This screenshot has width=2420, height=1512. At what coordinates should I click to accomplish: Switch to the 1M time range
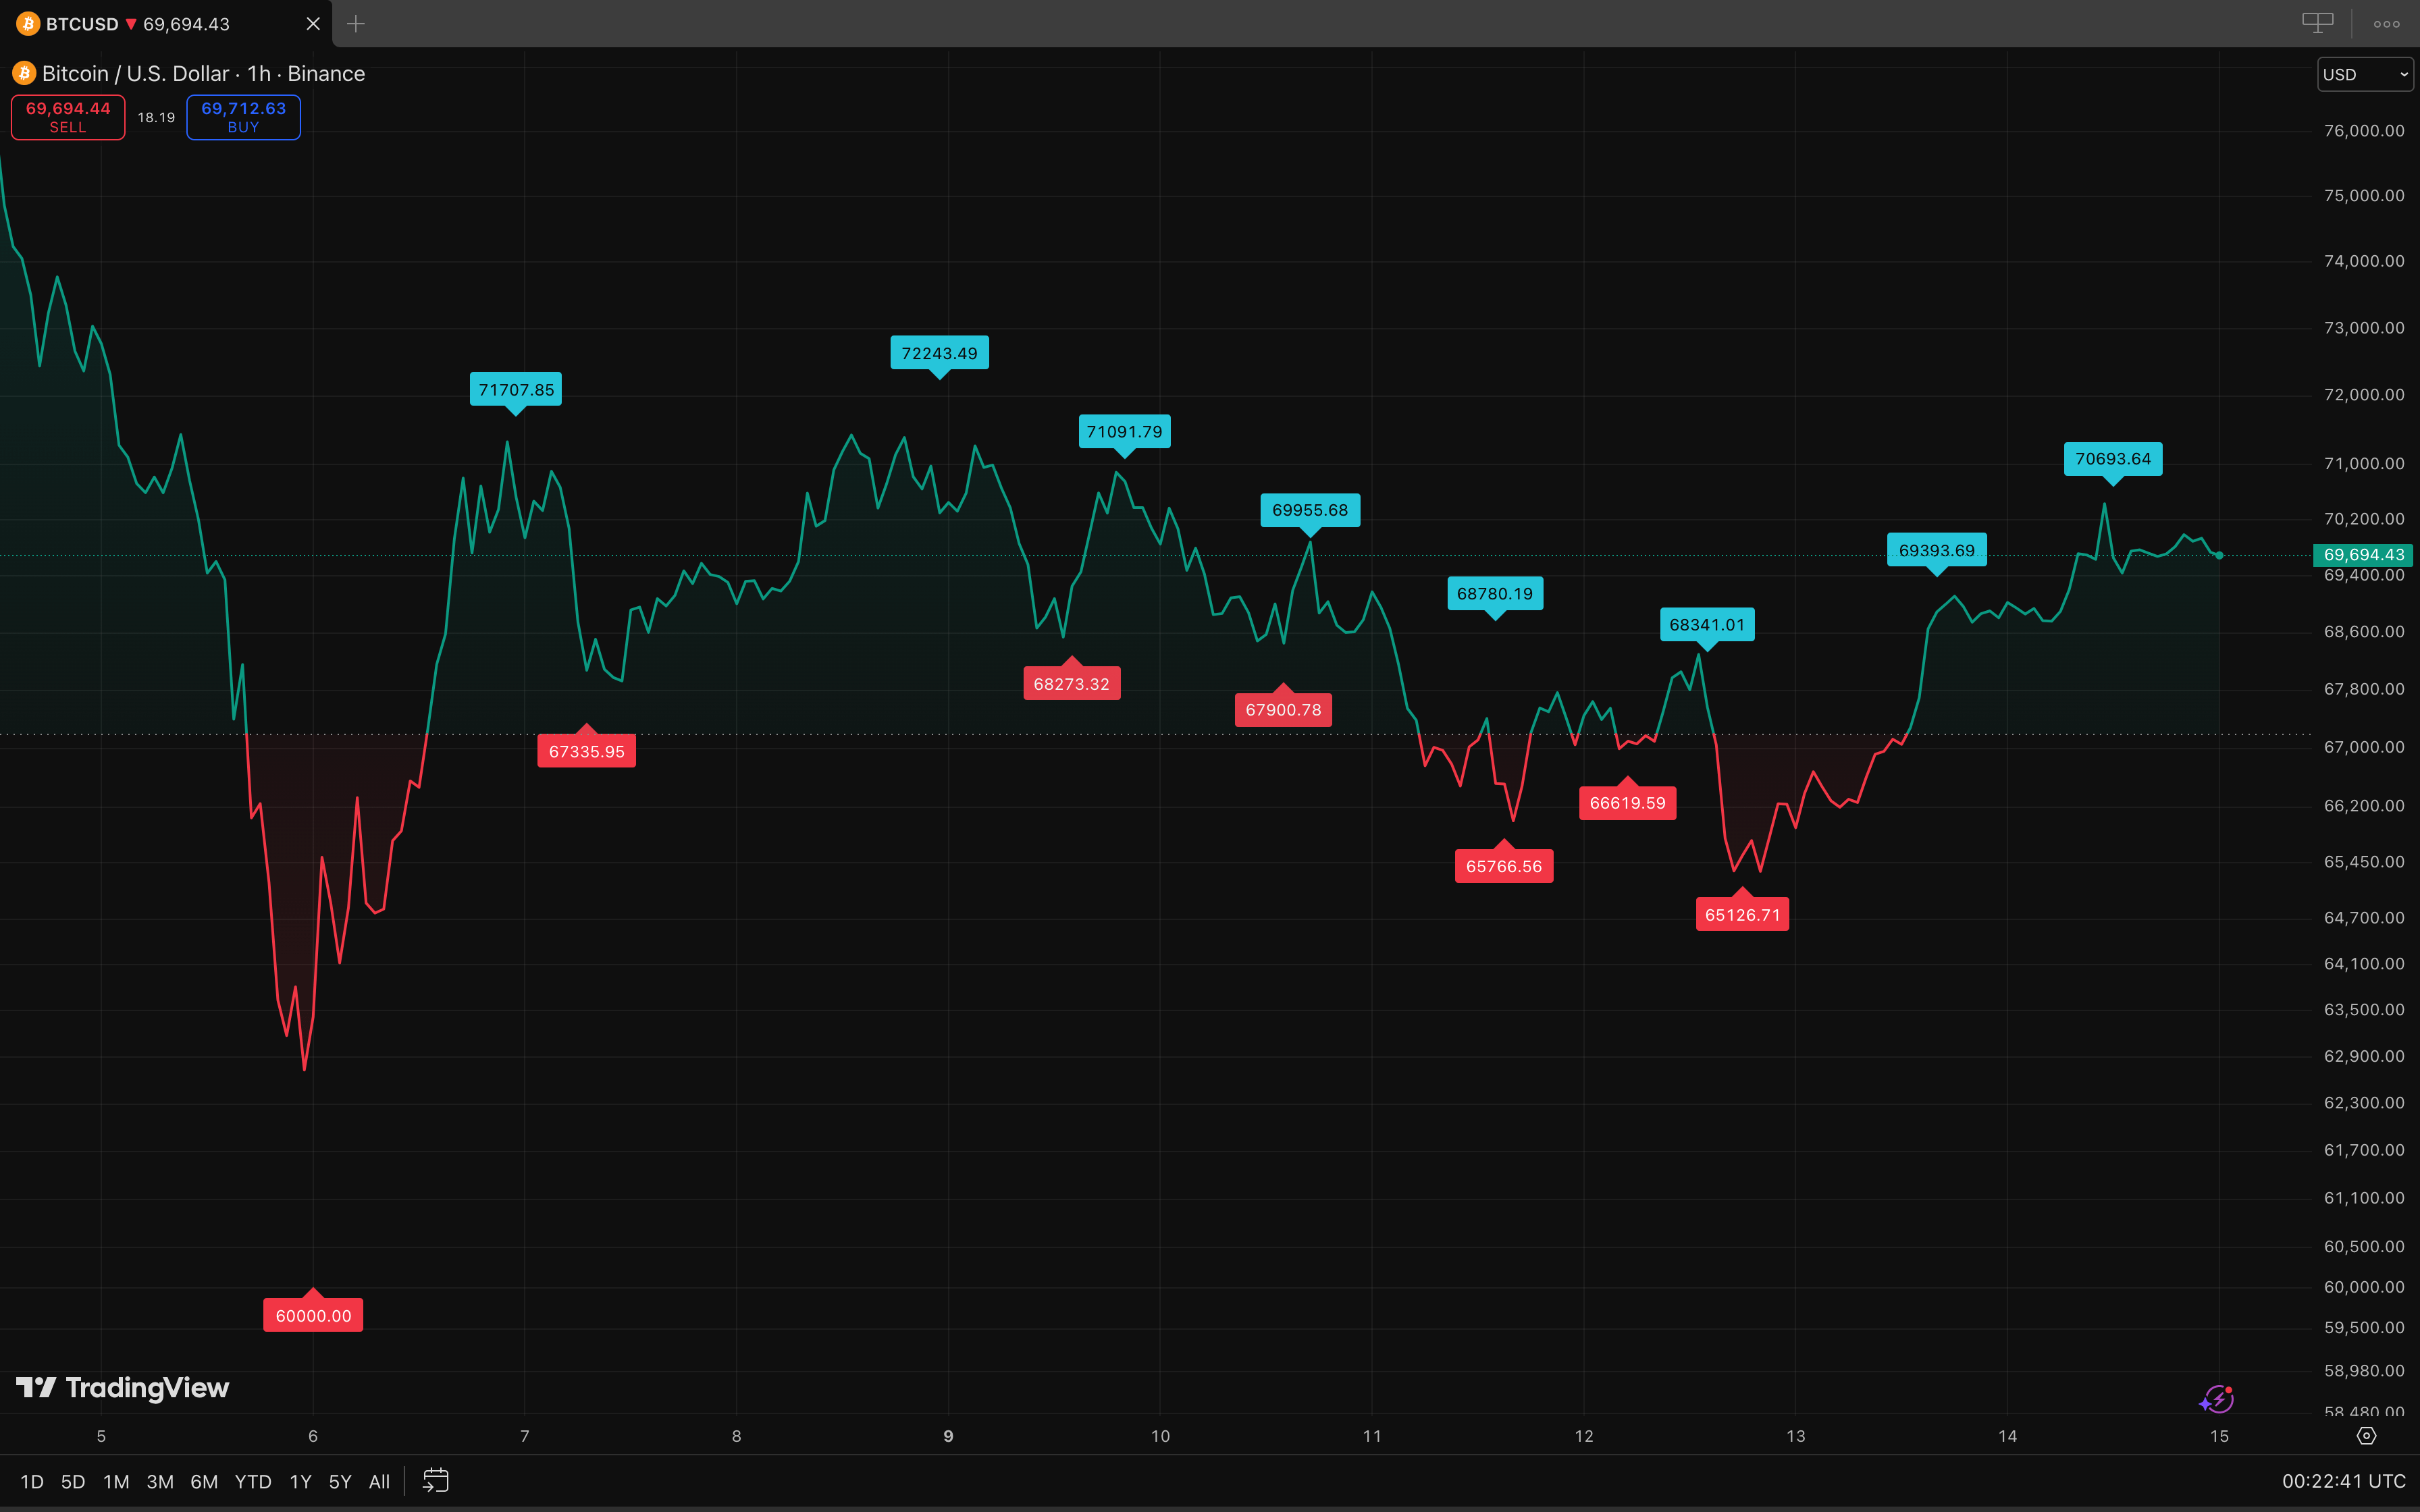(x=116, y=1481)
